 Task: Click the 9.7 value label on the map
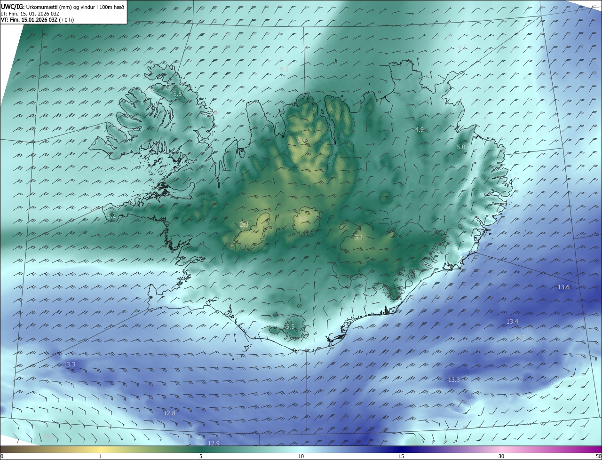pos(462,48)
